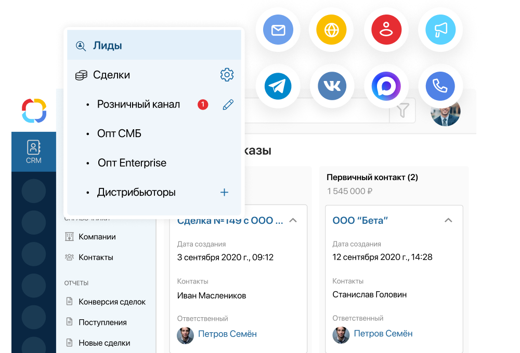This screenshot has width=520, height=353.
Task: Select the Дистрибьюторы funnel
Action: point(136,193)
